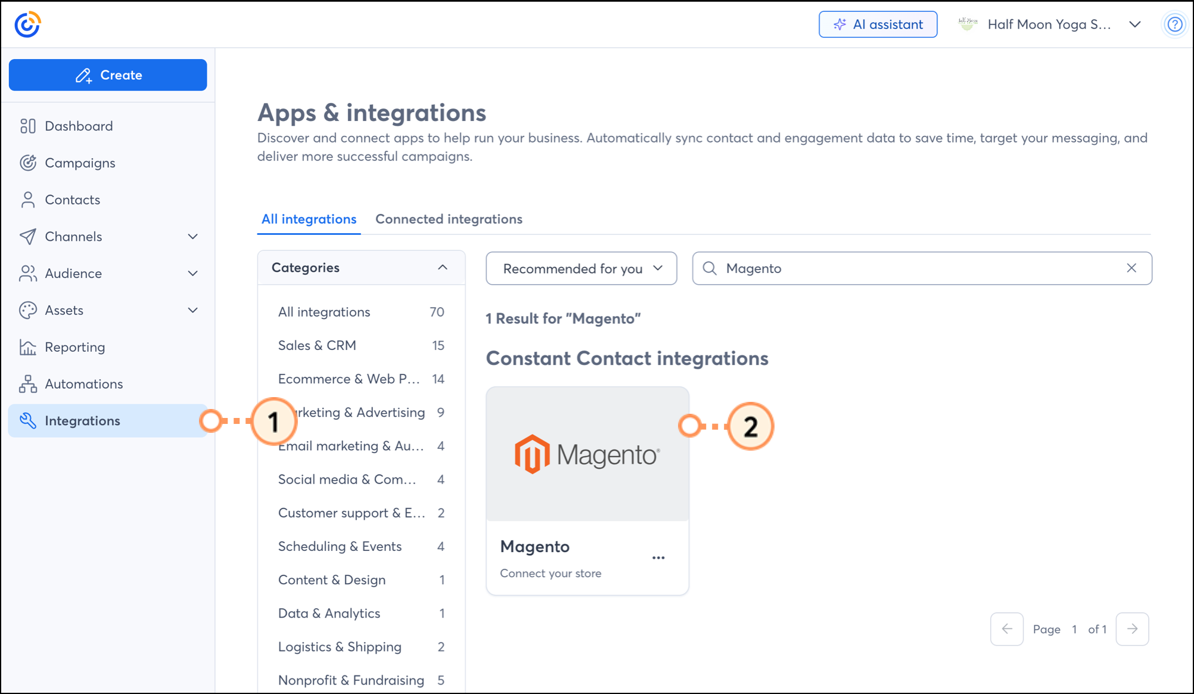Open Dashboard from the sidebar
Viewport: 1194px width, 694px height.
(x=78, y=126)
